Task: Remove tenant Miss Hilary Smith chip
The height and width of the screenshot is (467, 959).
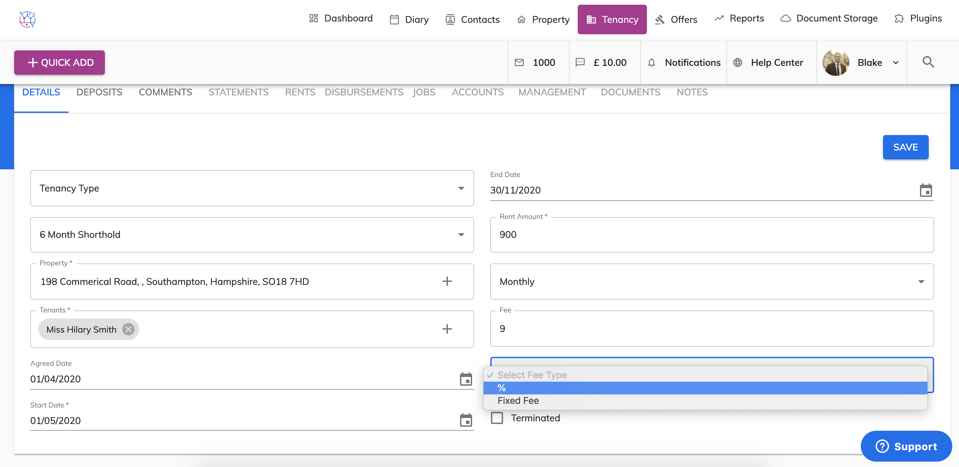Action: pyautogui.click(x=128, y=329)
